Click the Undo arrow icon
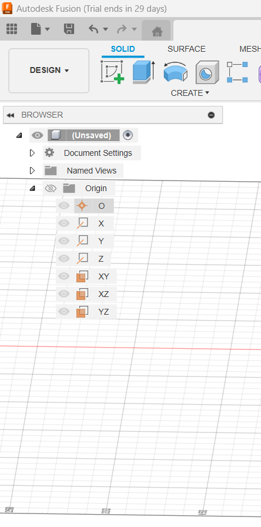The height and width of the screenshot is (527, 261). click(x=93, y=29)
